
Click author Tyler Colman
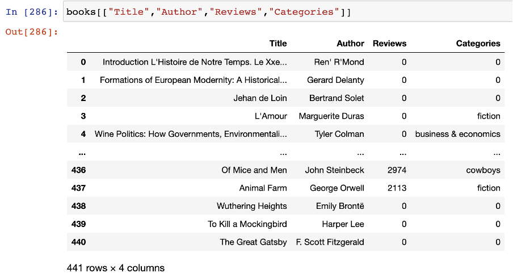pos(339,134)
